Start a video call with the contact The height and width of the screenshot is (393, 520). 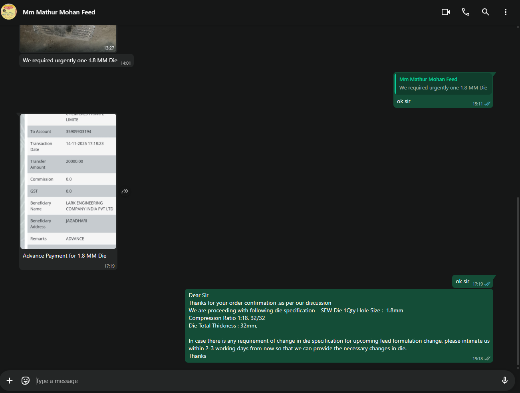[x=446, y=12]
